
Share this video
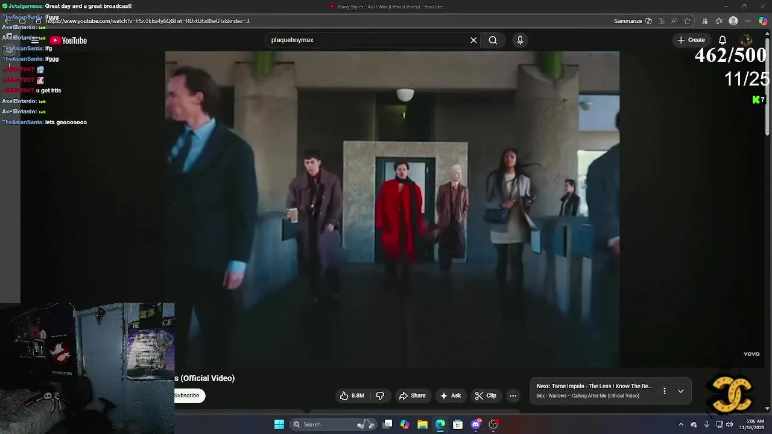pyautogui.click(x=413, y=395)
